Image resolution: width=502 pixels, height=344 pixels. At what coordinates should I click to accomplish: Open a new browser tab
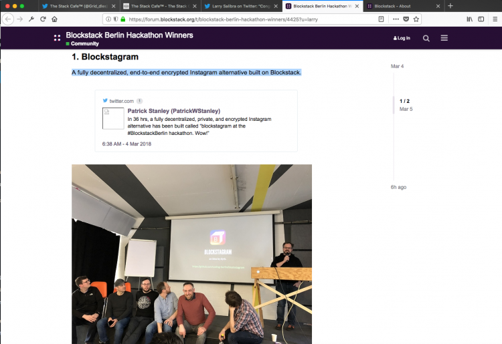tap(450, 6)
